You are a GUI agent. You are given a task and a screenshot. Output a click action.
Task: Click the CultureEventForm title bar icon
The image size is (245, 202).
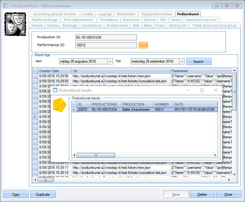click(x=5, y=6)
